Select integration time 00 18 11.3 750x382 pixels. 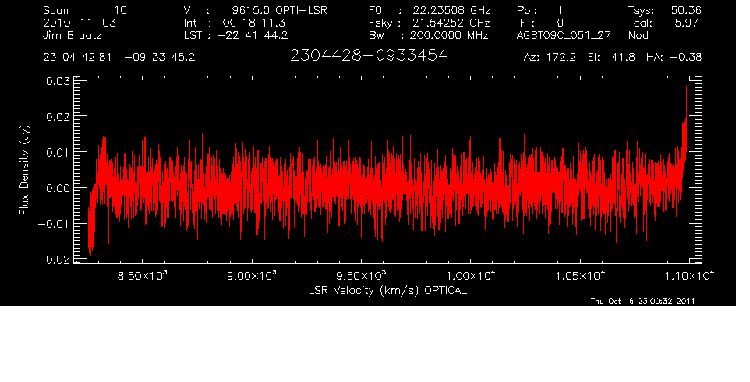tap(253, 23)
